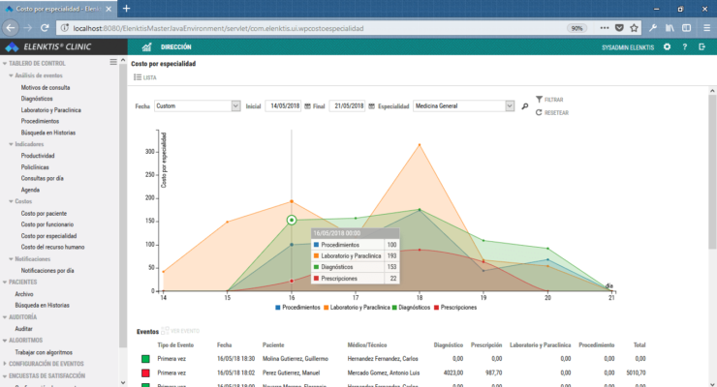717x387 pixels.
Task: Click the Resetear button
Action: coord(551,112)
